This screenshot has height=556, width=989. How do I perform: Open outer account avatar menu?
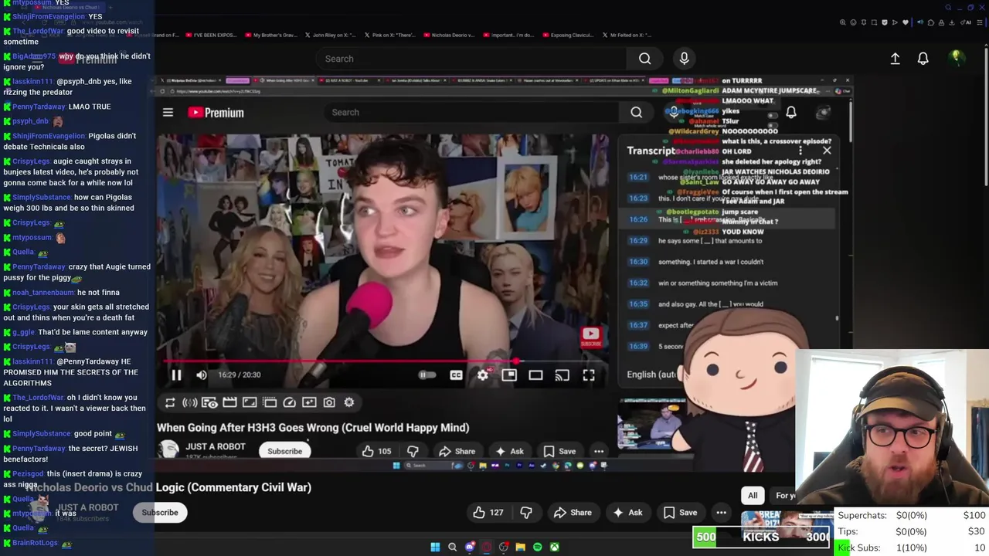tap(956, 58)
